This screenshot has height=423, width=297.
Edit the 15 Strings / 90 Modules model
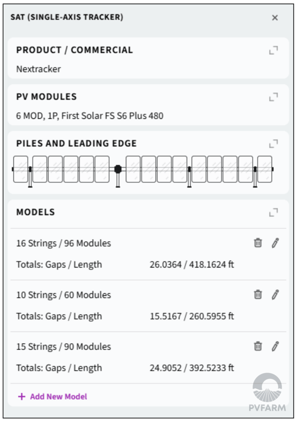point(275,346)
